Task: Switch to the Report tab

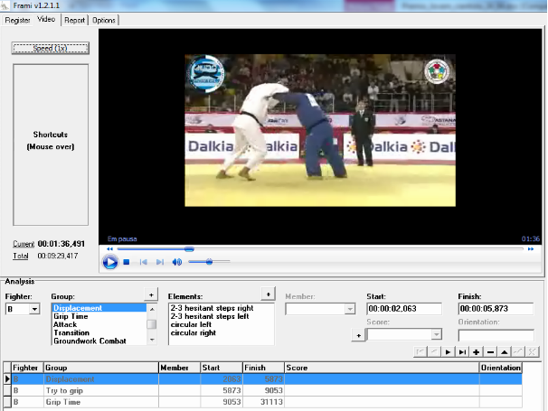Action: point(74,20)
